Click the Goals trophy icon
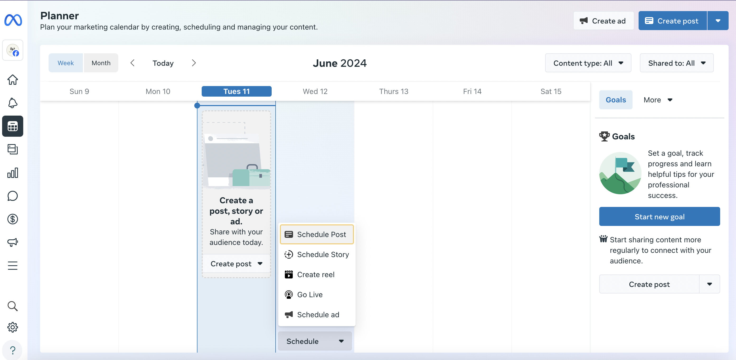The image size is (736, 360). (604, 136)
